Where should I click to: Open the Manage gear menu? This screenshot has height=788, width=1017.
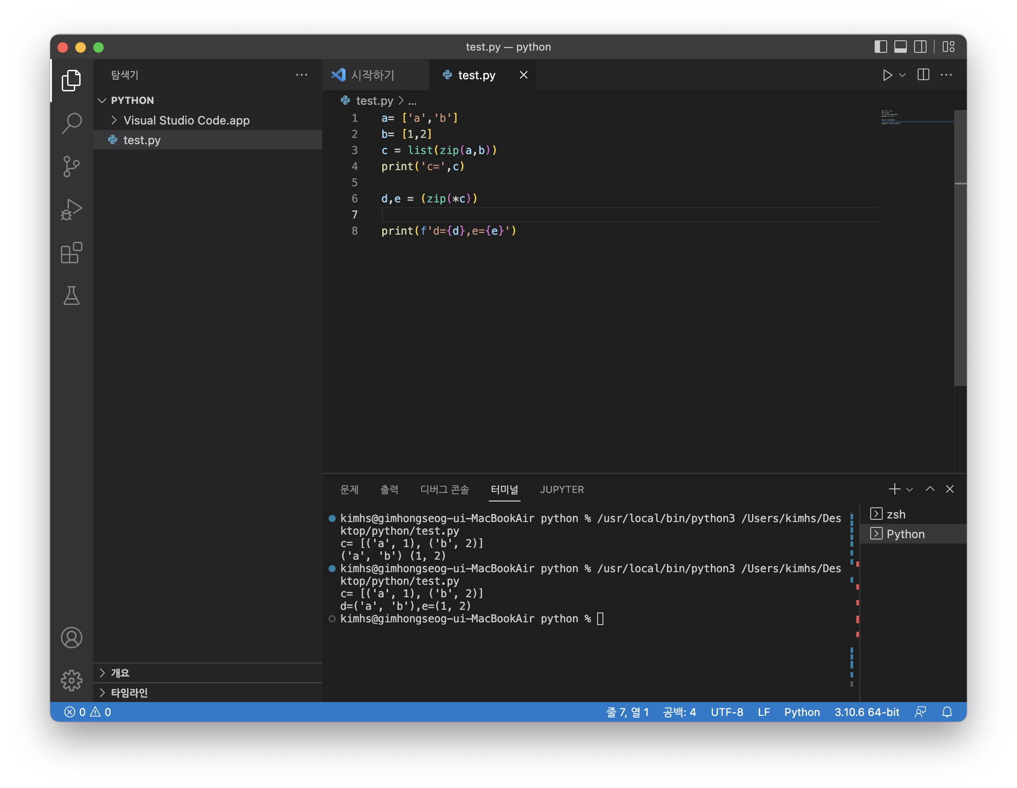tap(71, 681)
